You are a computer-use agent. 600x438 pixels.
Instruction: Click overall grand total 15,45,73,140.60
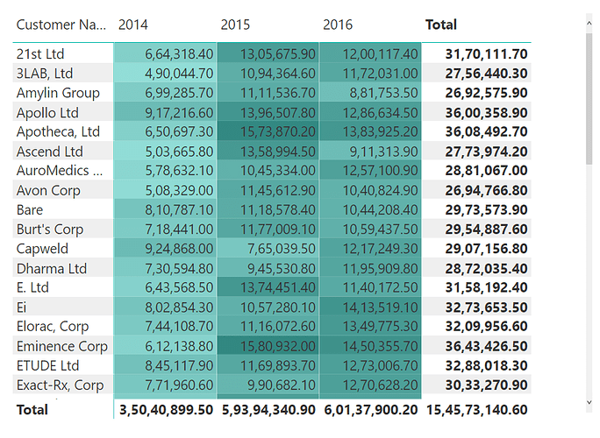coord(477,410)
